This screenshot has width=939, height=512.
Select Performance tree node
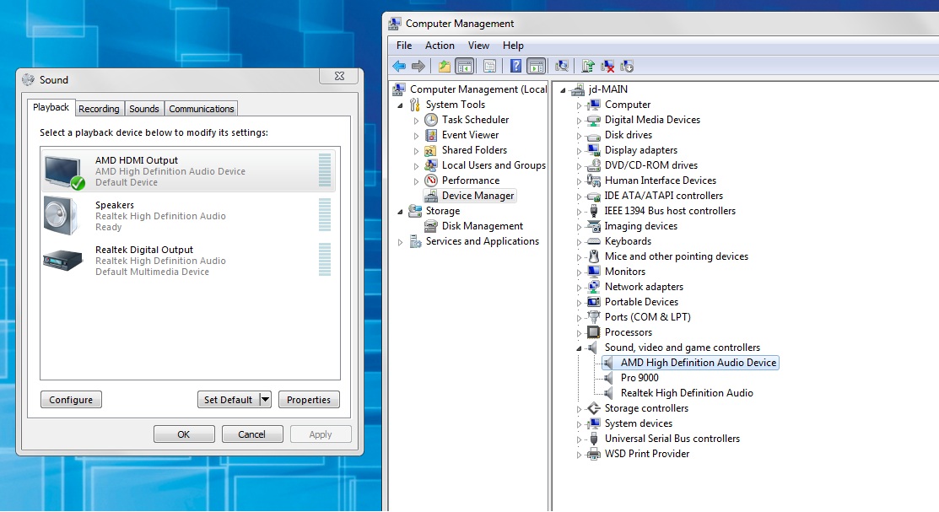[470, 181]
